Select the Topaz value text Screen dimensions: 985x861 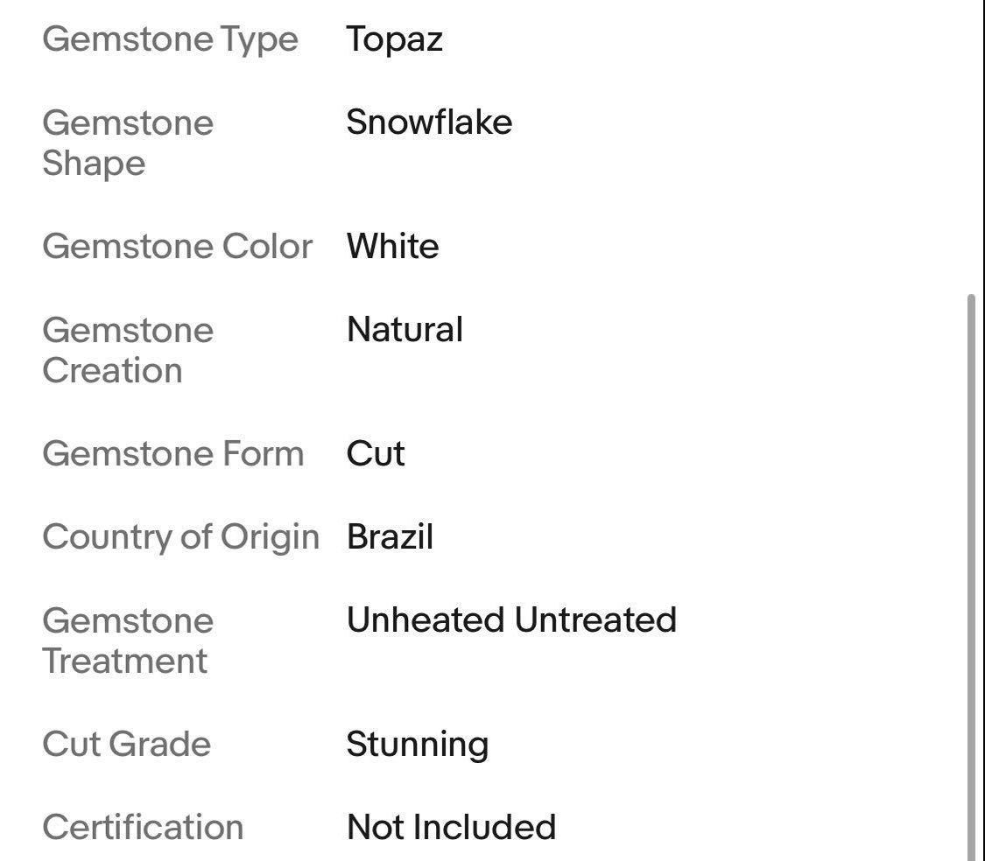[x=394, y=39]
